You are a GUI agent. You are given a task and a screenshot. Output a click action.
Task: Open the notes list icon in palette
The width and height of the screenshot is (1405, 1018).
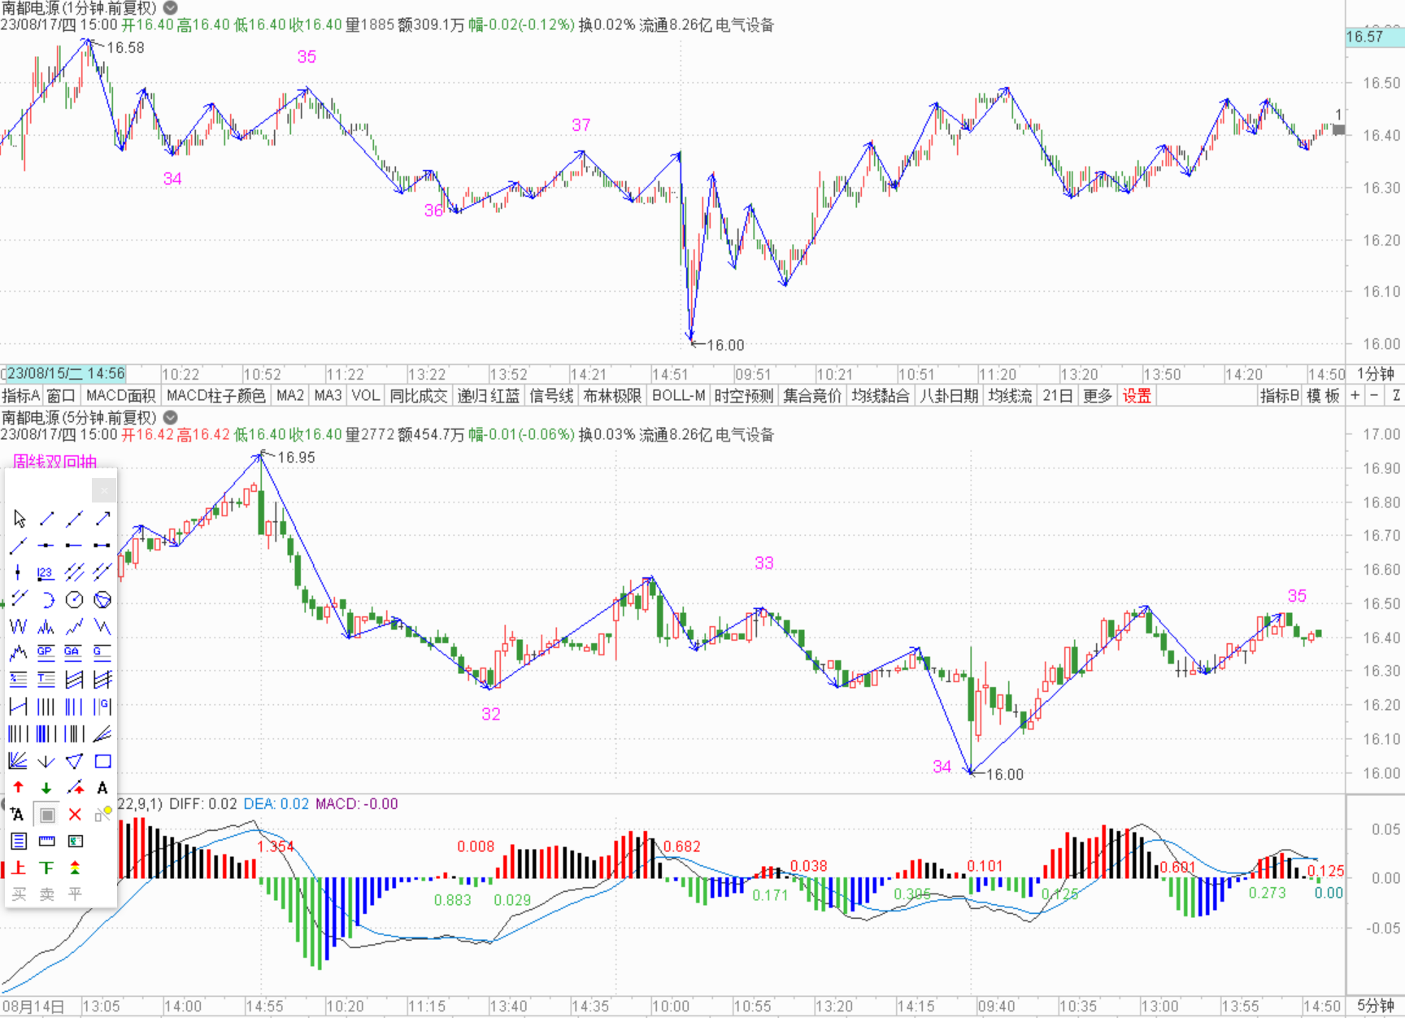click(x=19, y=841)
